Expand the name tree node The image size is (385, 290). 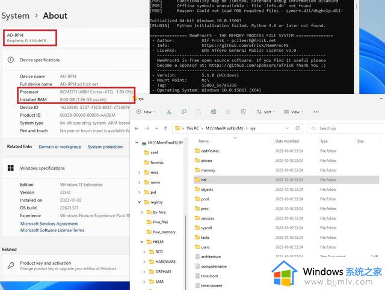[x=139, y=182]
